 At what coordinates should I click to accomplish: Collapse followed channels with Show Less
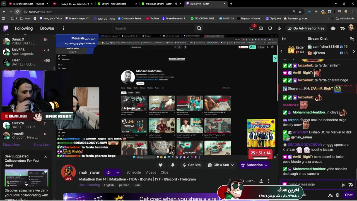click(x=42, y=145)
